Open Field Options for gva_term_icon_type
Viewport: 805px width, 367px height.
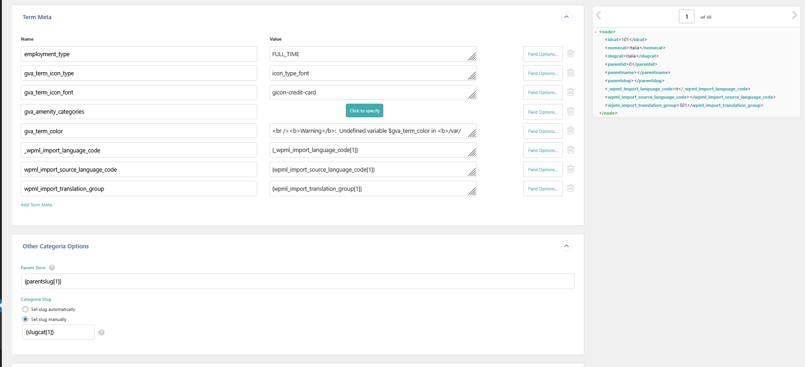[542, 73]
